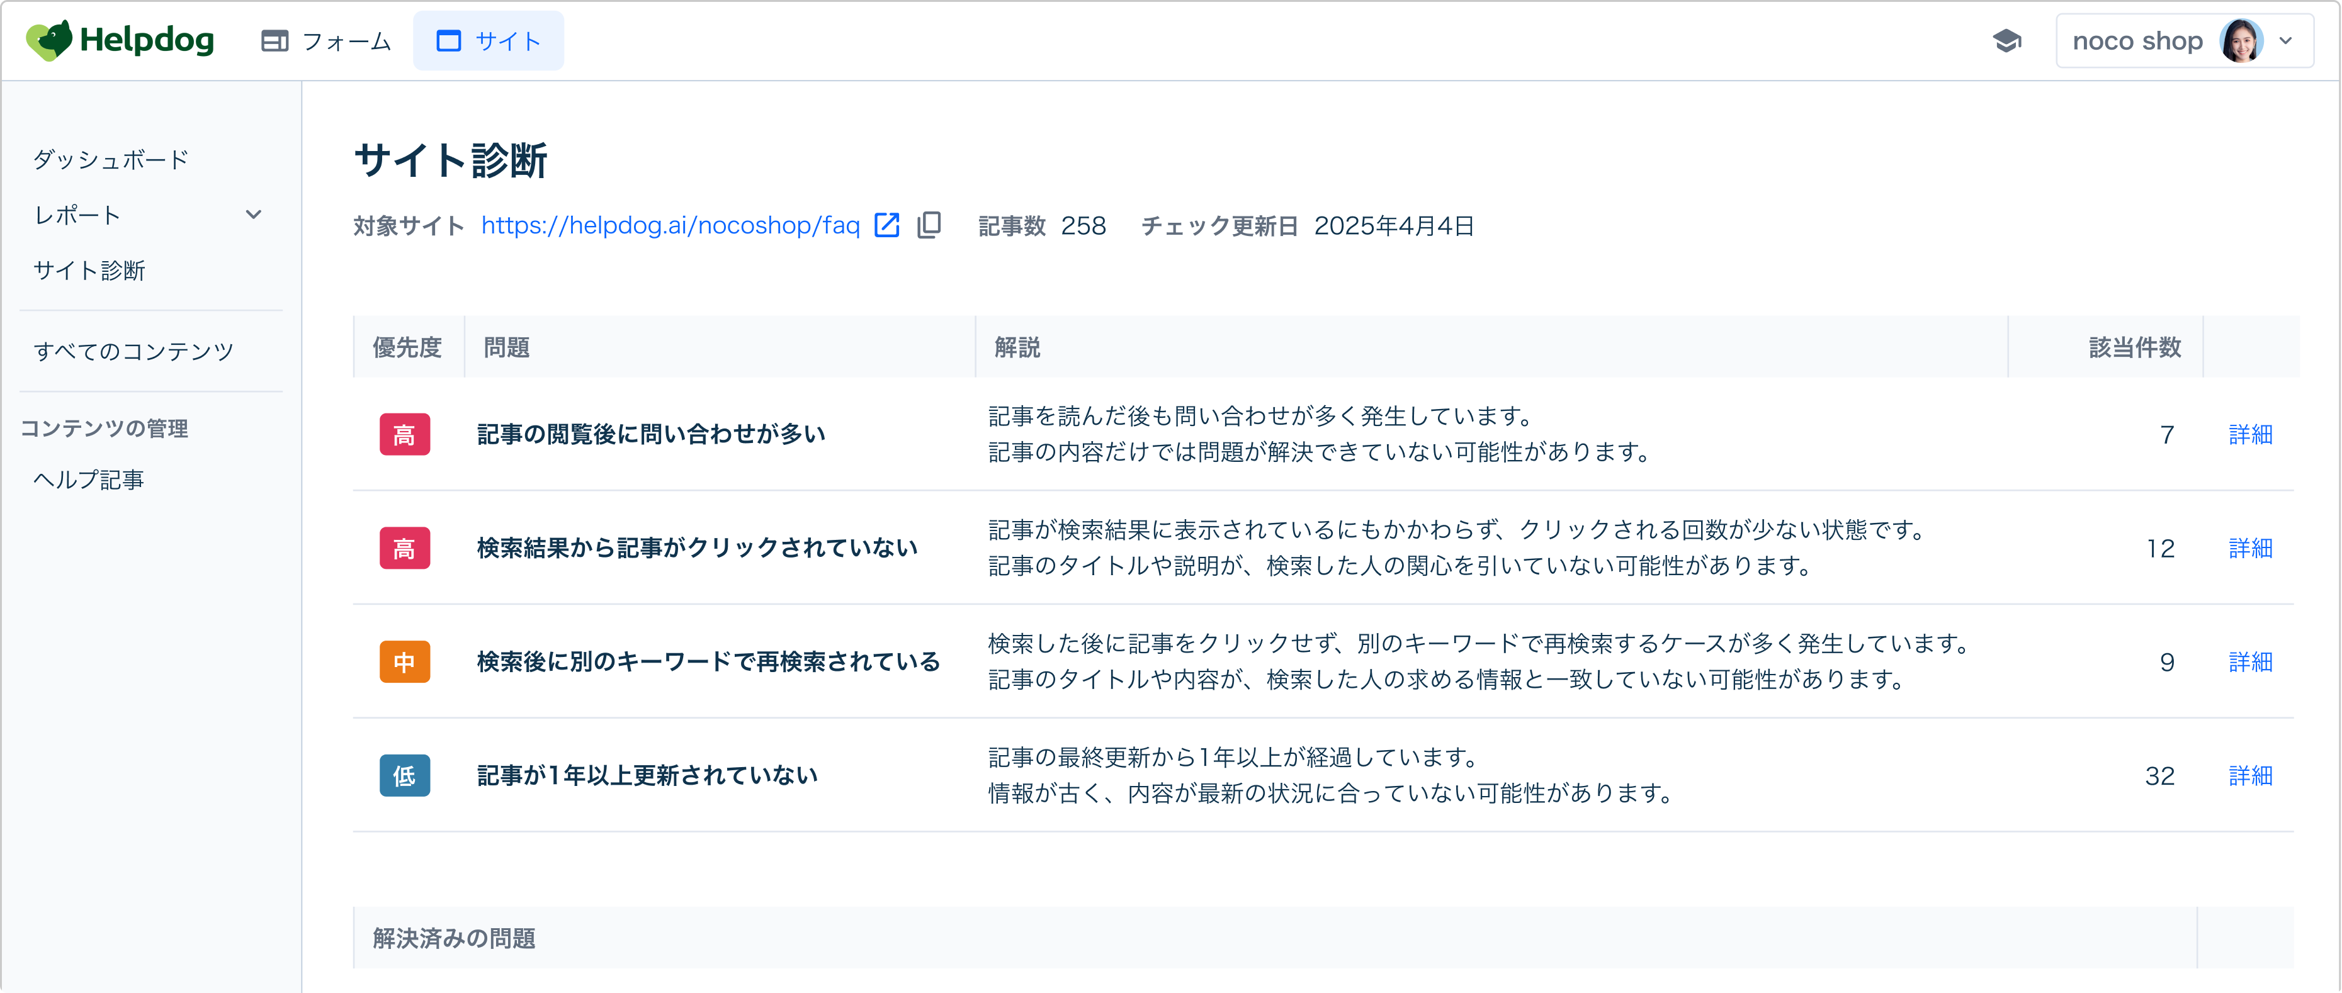The height and width of the screenshot is (993, 2342).
Task: Click the blue 低 priority badge
Action: coord(405,775)
